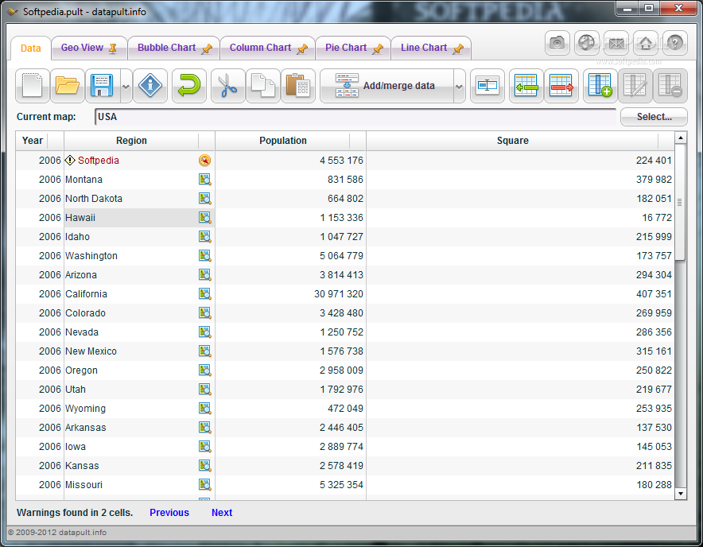Click the rename cell text-cursor icon
This screenshot has width=703, height=547.
click(487, 86)
